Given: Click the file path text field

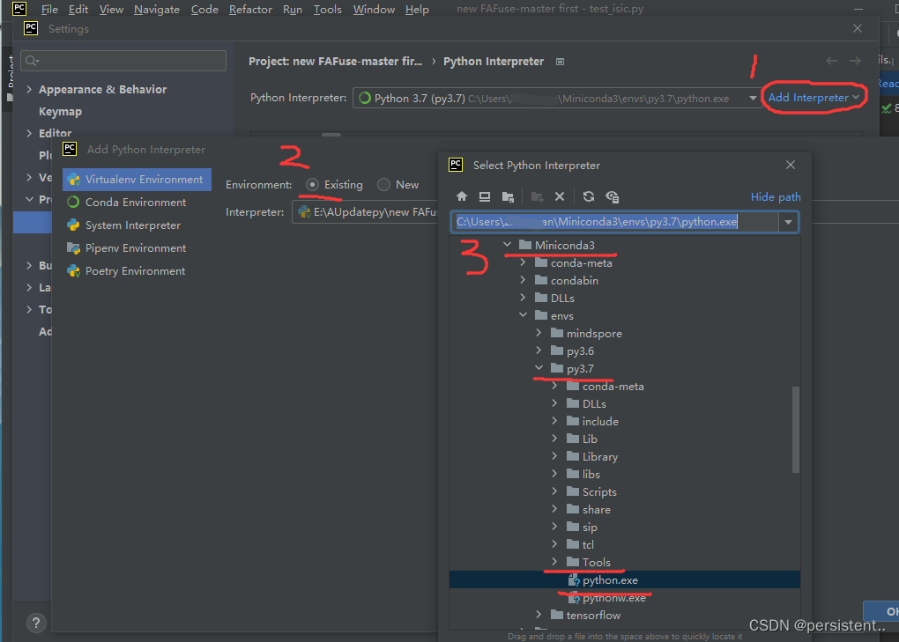Looking at the screenshot, I should point(615,222).
